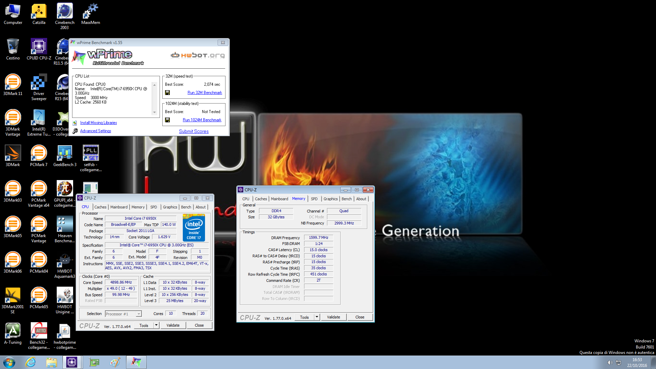Launch CPUID CPU-Z desktop shortcut
This screenshot has height=369, width=656.
tap(39, 50)
